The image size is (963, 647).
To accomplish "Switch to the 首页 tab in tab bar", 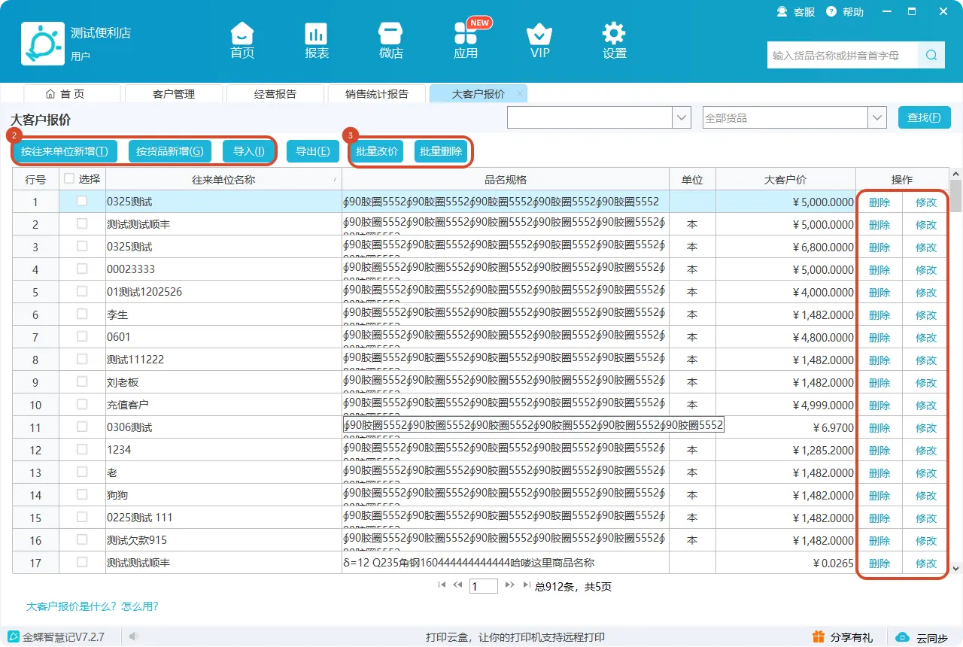I will 72,94.
